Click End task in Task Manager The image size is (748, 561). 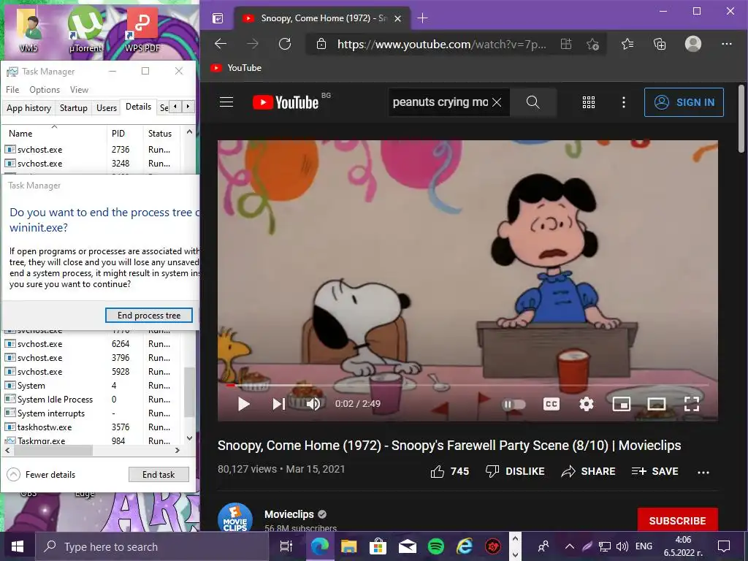(x=159, y=475)
